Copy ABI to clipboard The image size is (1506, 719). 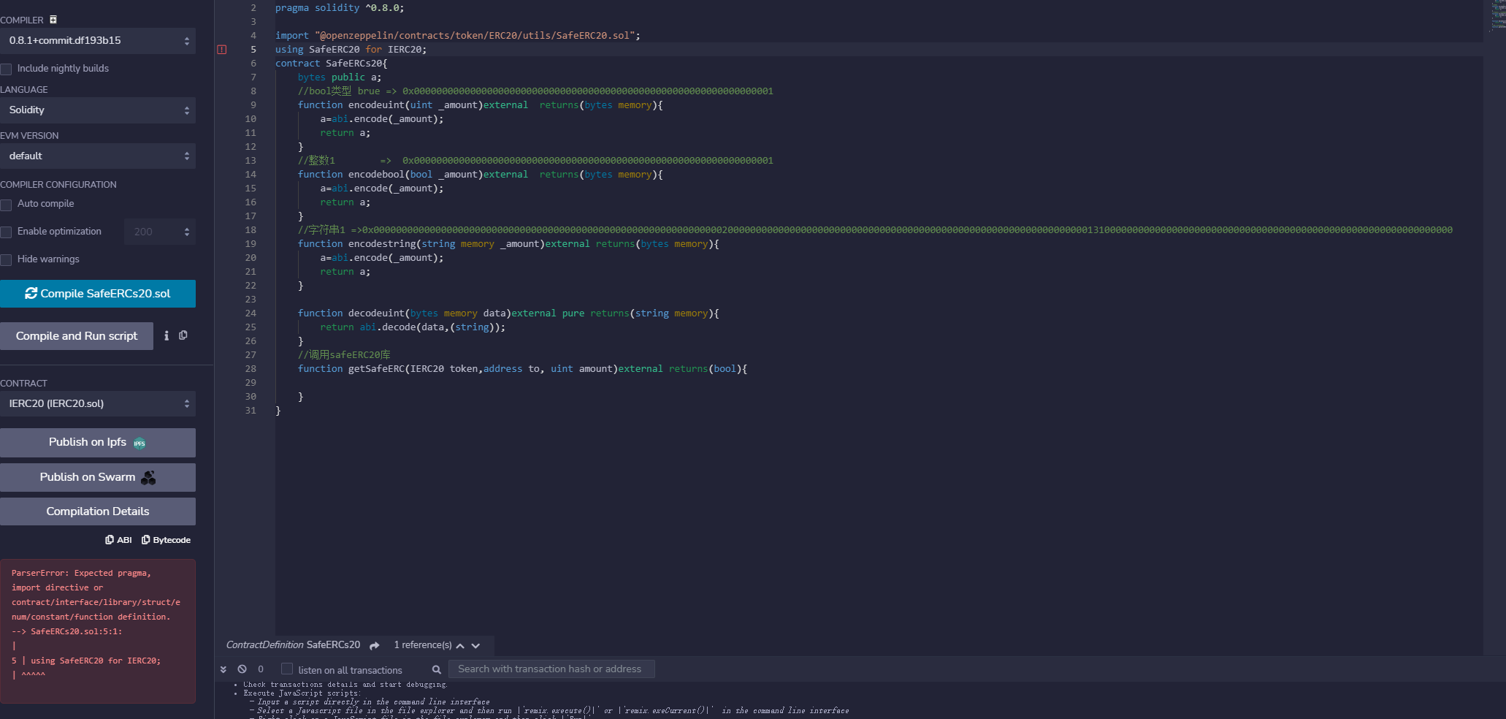tap(118, 540)
